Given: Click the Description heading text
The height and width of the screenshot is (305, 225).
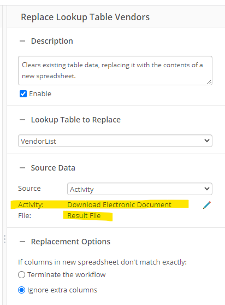Looking at the screenshot, I should [x=52, y=41].
